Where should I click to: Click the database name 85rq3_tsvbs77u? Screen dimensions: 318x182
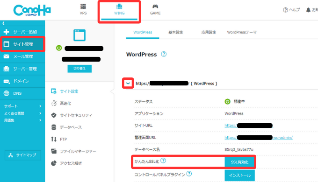coord(239,150)
